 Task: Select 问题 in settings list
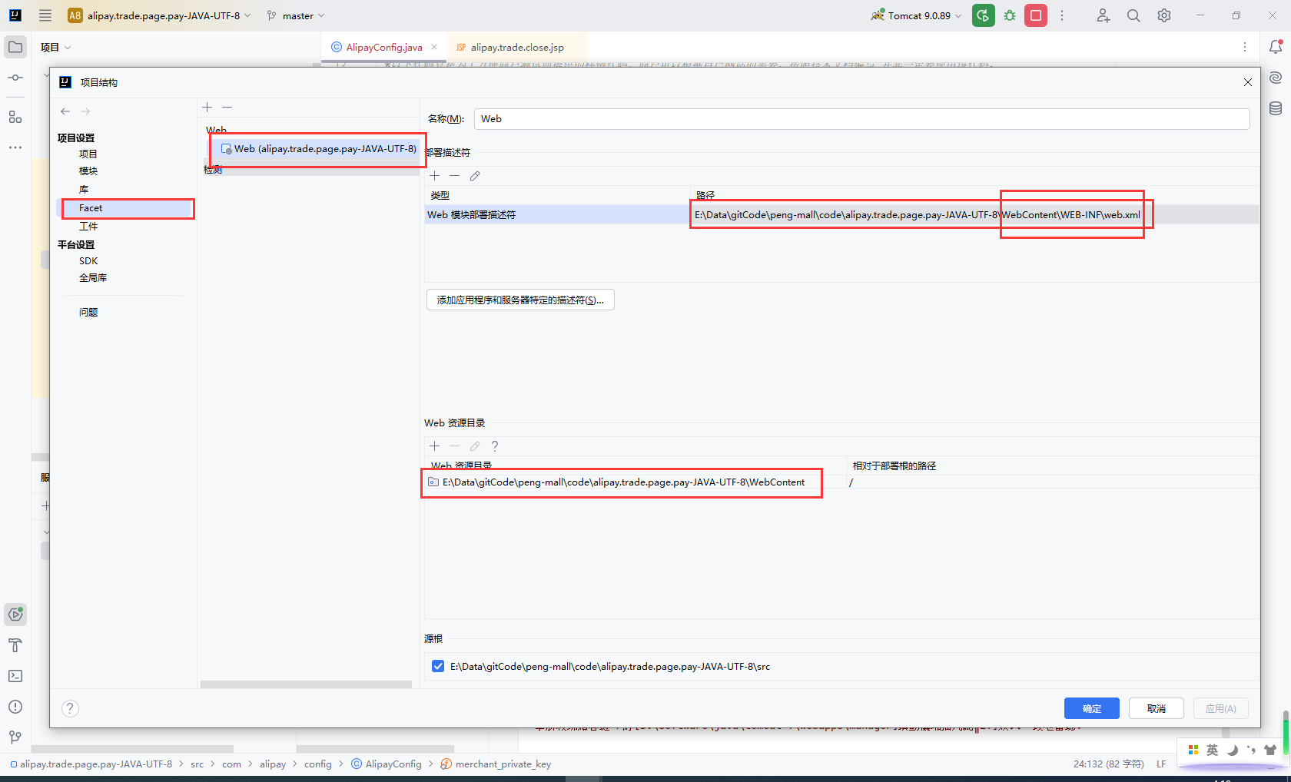[x=88, y=313]
